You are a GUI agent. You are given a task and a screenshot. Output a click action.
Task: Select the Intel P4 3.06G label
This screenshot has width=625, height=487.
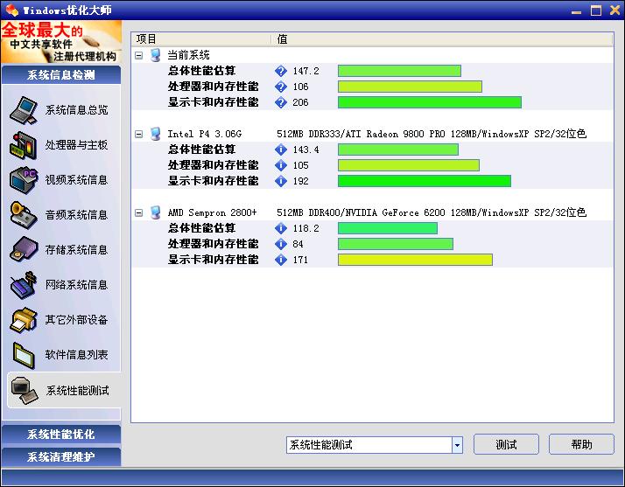point(205,134)
